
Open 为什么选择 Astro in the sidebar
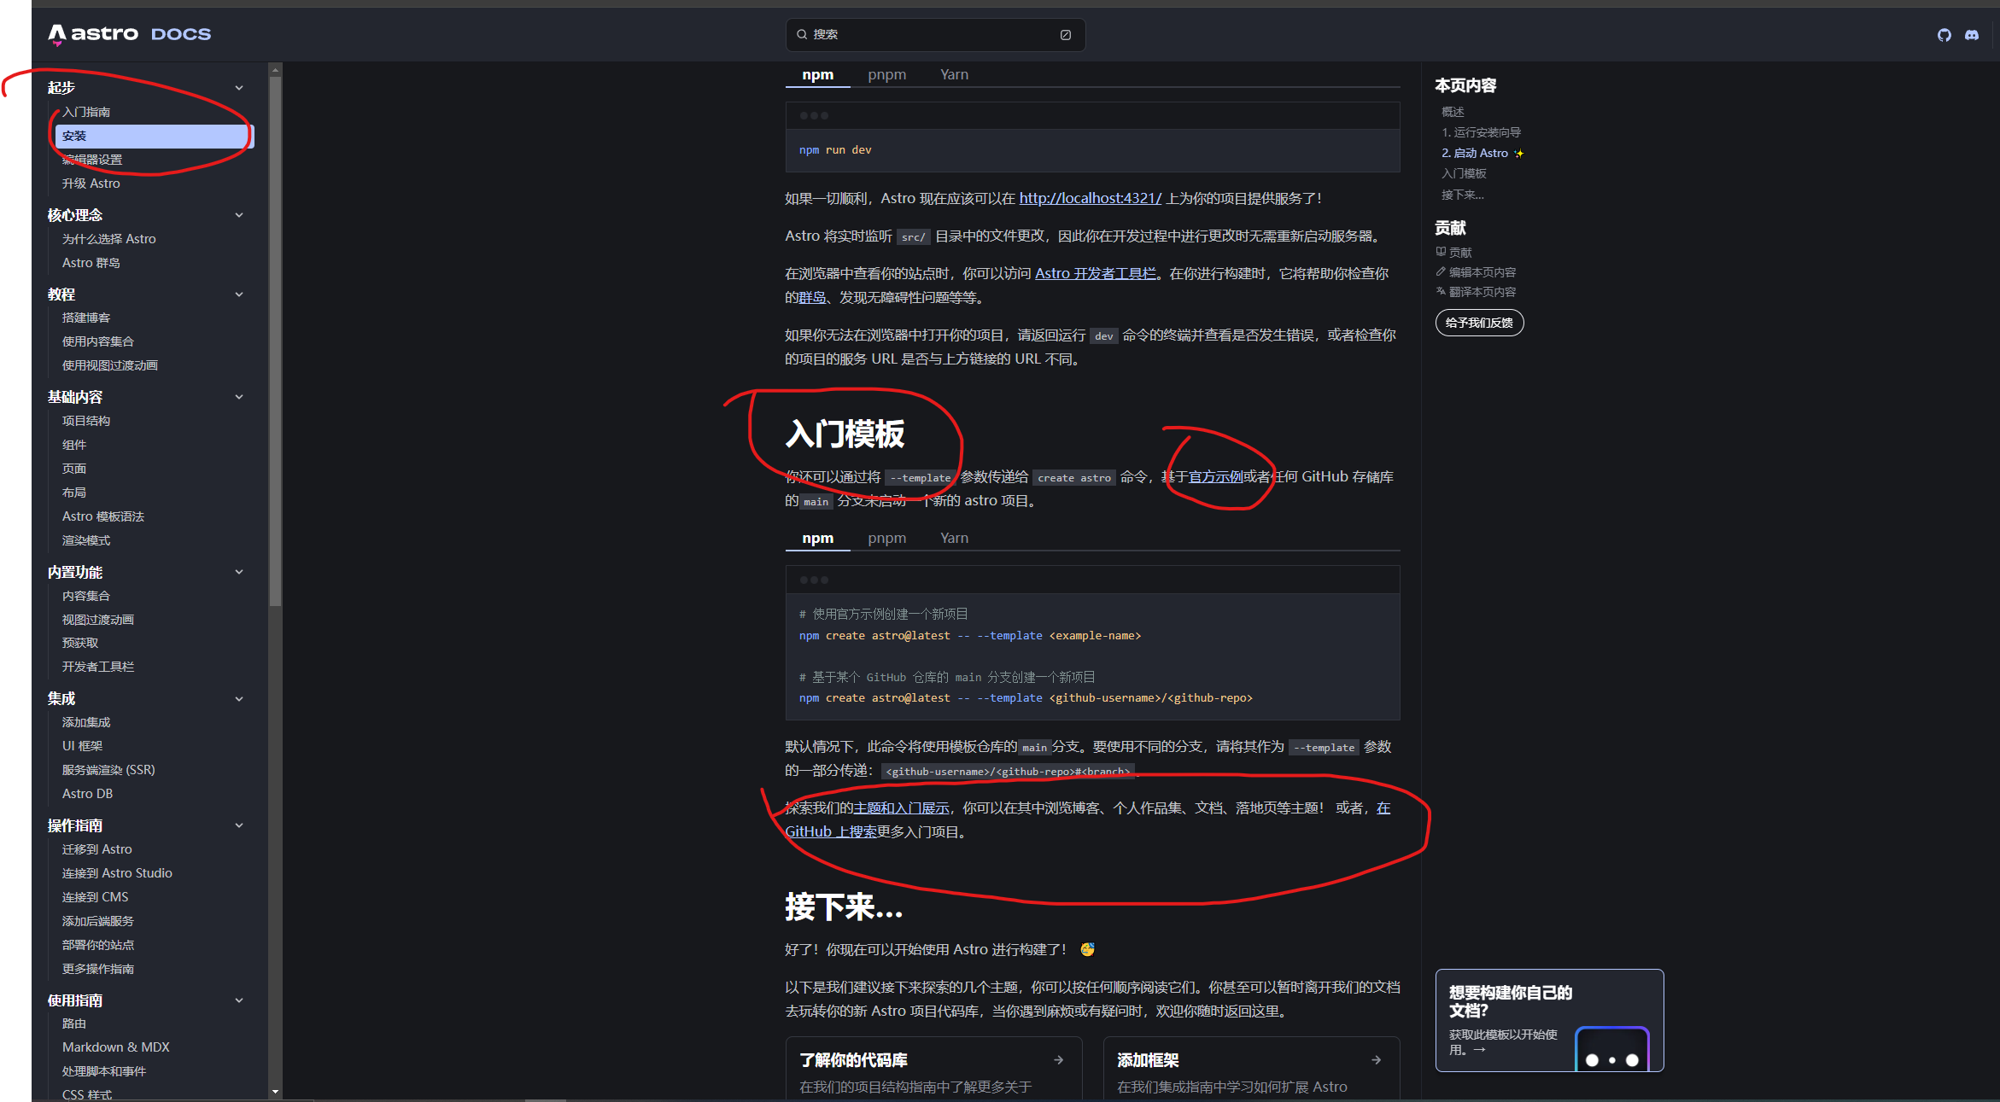point(109,239)
